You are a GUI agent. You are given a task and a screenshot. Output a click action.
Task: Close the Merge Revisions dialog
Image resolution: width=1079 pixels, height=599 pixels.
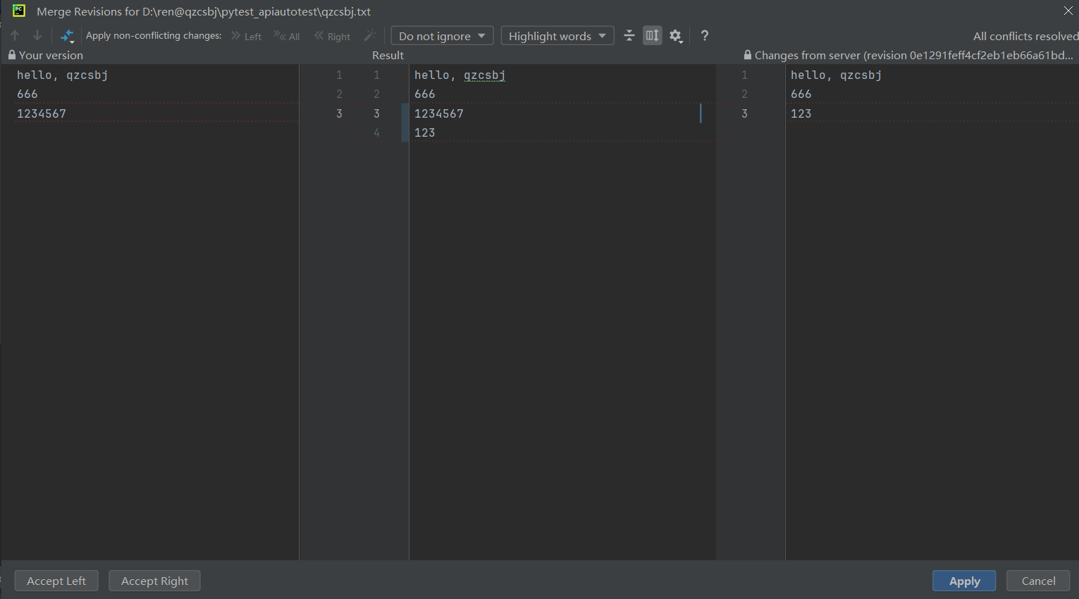point(1068,11)
